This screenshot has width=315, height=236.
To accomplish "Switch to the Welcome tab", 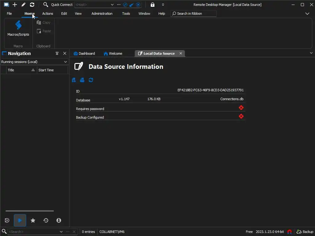I will [113, 53].
